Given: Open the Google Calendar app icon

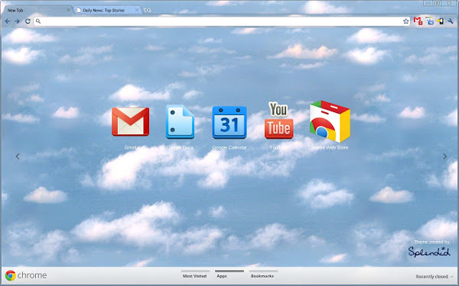Looking at the screenshot, I should click(229, 122).
